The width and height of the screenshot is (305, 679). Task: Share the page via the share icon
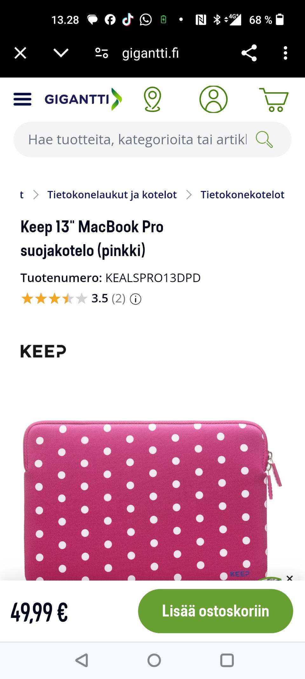point(249,53)
